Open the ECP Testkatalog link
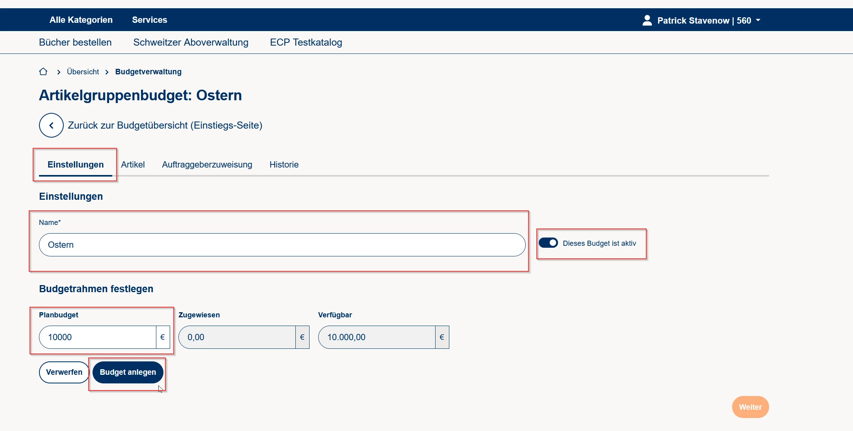The image size is (853, 431). pos(306,42)
